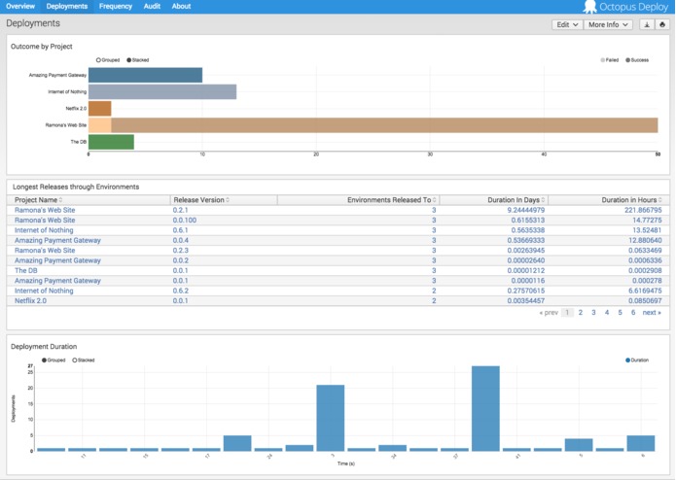676x480 pixels.
Task: Click current page 1 in pagination
Action: coord(567,313)
